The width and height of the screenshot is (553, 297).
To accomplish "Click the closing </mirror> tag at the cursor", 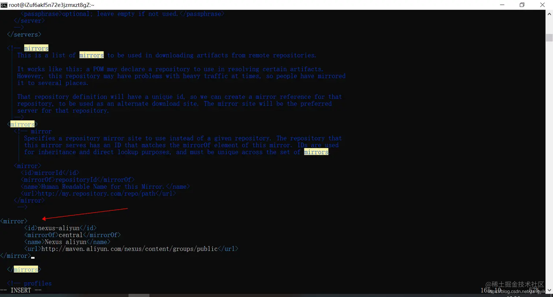I will point(15,256).
